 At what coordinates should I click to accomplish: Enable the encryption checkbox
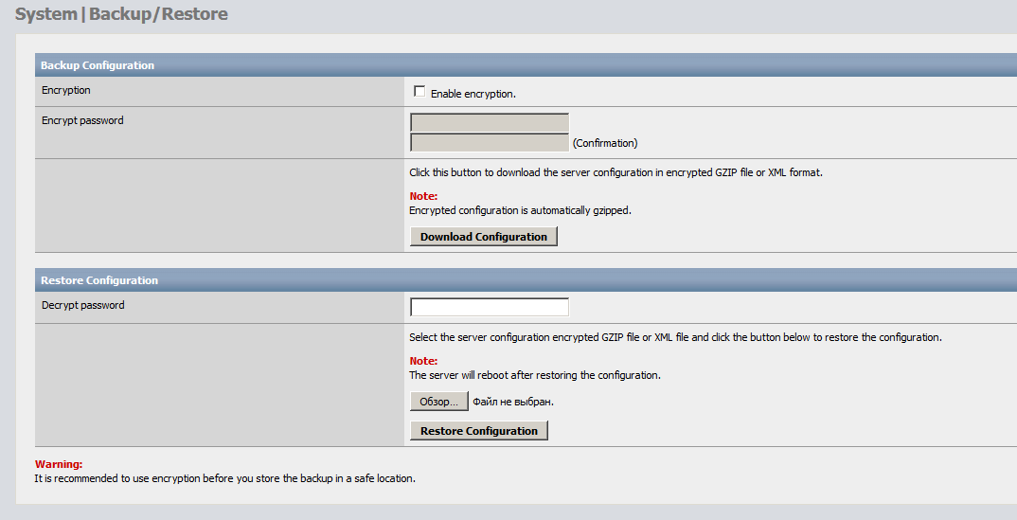[x=419, y=92]
